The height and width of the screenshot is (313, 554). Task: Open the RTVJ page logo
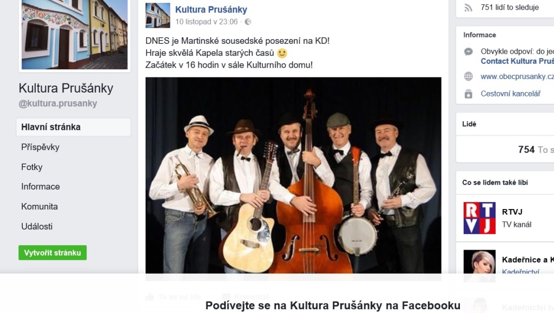click(479, 218)
